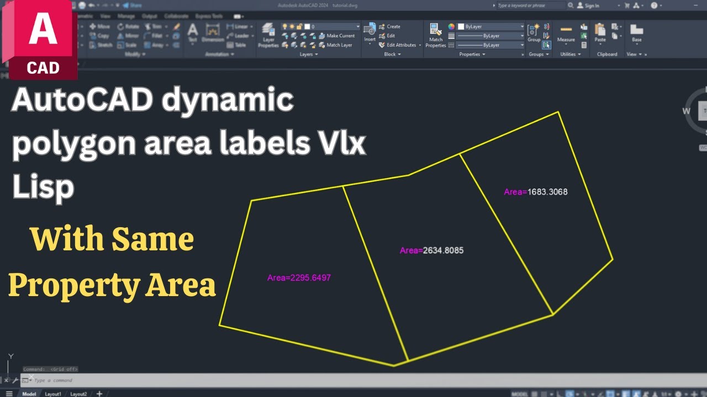Image resolution: width=707 pixels, height=397 pixels.
Task: Select the Mirror tool
Action: [128, 36]
